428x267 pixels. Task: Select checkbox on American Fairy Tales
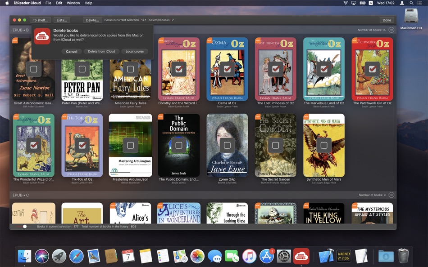(130, 69)
